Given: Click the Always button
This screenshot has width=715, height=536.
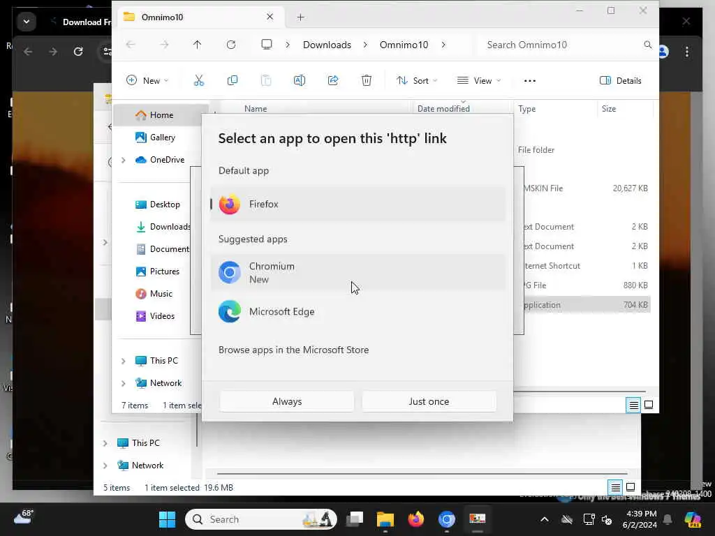Looking at the screenshot, I should (x=287, y=401).
